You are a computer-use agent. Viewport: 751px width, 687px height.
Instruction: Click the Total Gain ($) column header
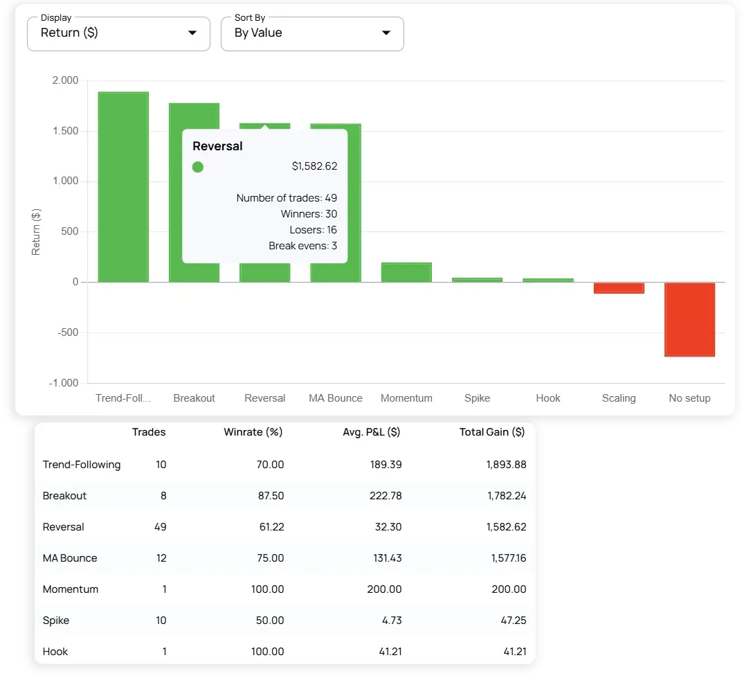pyautogui.click(x=491, y=432)
